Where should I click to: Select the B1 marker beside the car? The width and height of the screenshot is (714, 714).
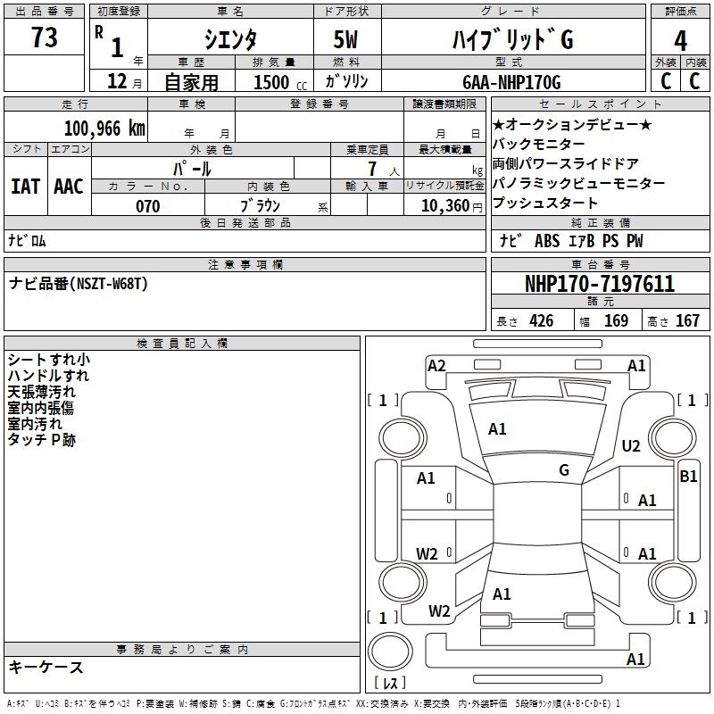(x=688, y=477)
